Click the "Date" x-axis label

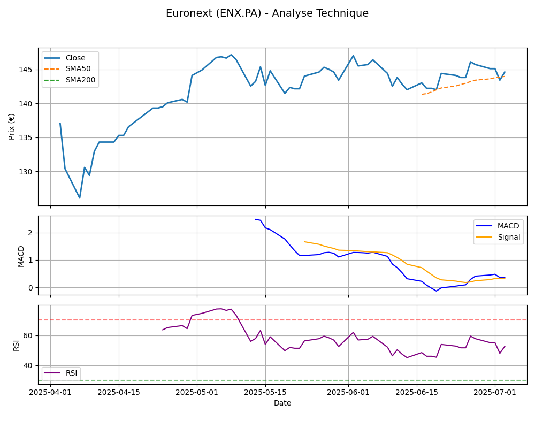(x=282, y=403)
